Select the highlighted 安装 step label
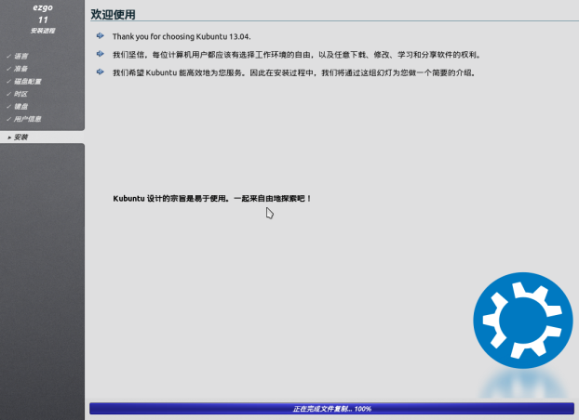The image size is (579, 420). click(x=21, y=138)
